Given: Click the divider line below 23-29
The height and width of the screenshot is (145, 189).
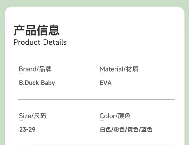Looking at the screenshot, I should pos(97,144).
